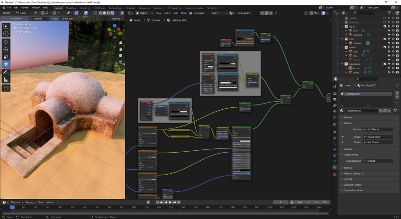Image resolution: width=401 pixels, height=219 pixels.
Task: Switch to the Sculpting workspace tab
Action: coord(84,8)
